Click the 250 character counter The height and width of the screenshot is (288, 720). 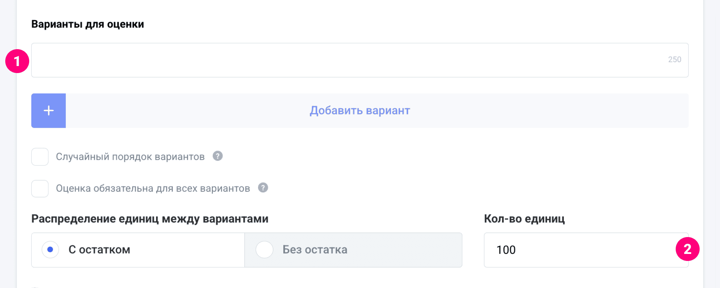(674, 60)
